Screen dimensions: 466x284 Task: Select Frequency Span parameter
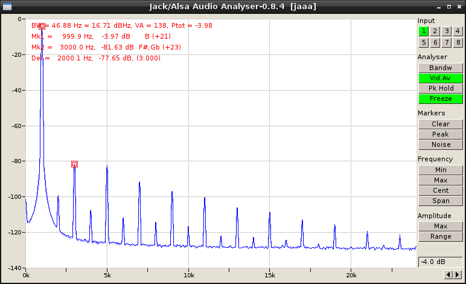[441, 201]
